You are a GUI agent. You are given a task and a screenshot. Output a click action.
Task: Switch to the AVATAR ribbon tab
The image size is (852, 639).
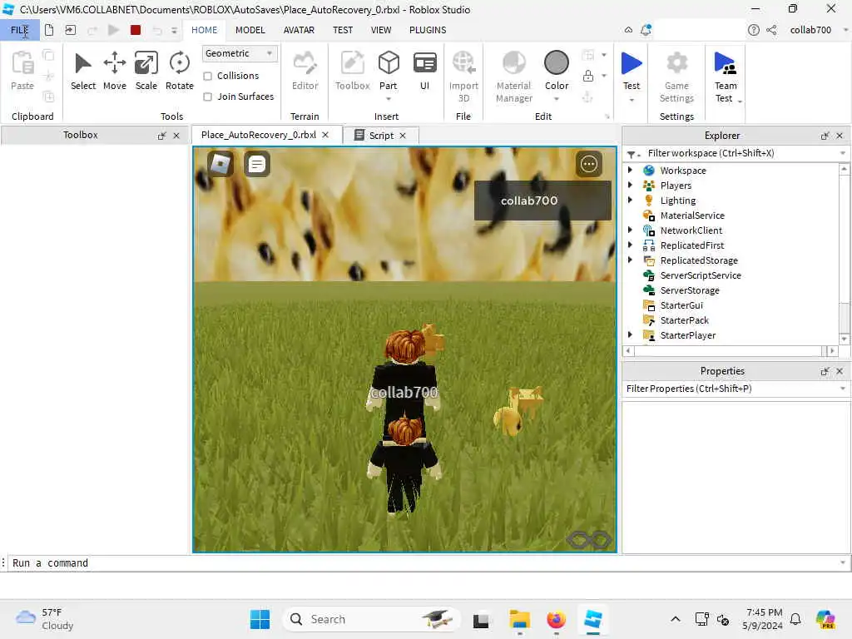coord(299,30)
